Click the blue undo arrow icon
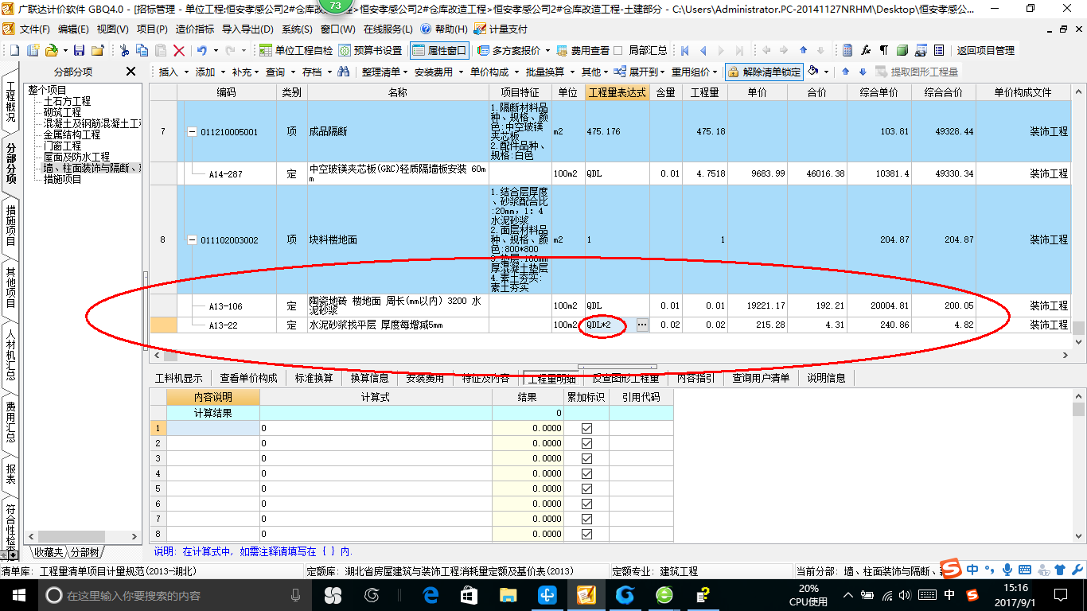Screen dimensions: 1087x611 202,50
